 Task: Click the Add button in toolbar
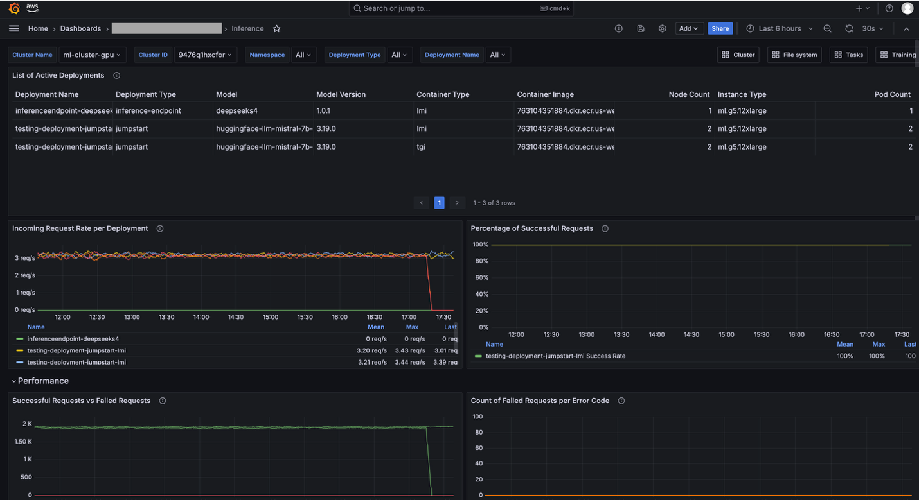coord(689,29)
